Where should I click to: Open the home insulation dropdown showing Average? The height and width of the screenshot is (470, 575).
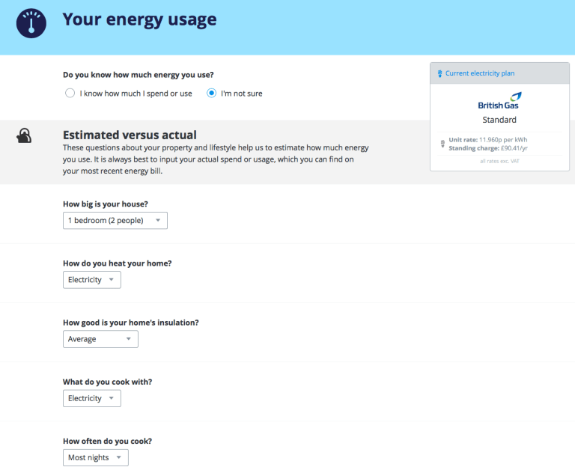coord(100,339)
